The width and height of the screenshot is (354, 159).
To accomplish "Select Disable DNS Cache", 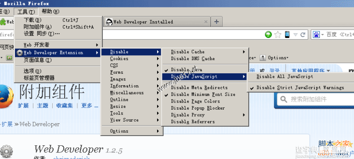I will 204,59.
